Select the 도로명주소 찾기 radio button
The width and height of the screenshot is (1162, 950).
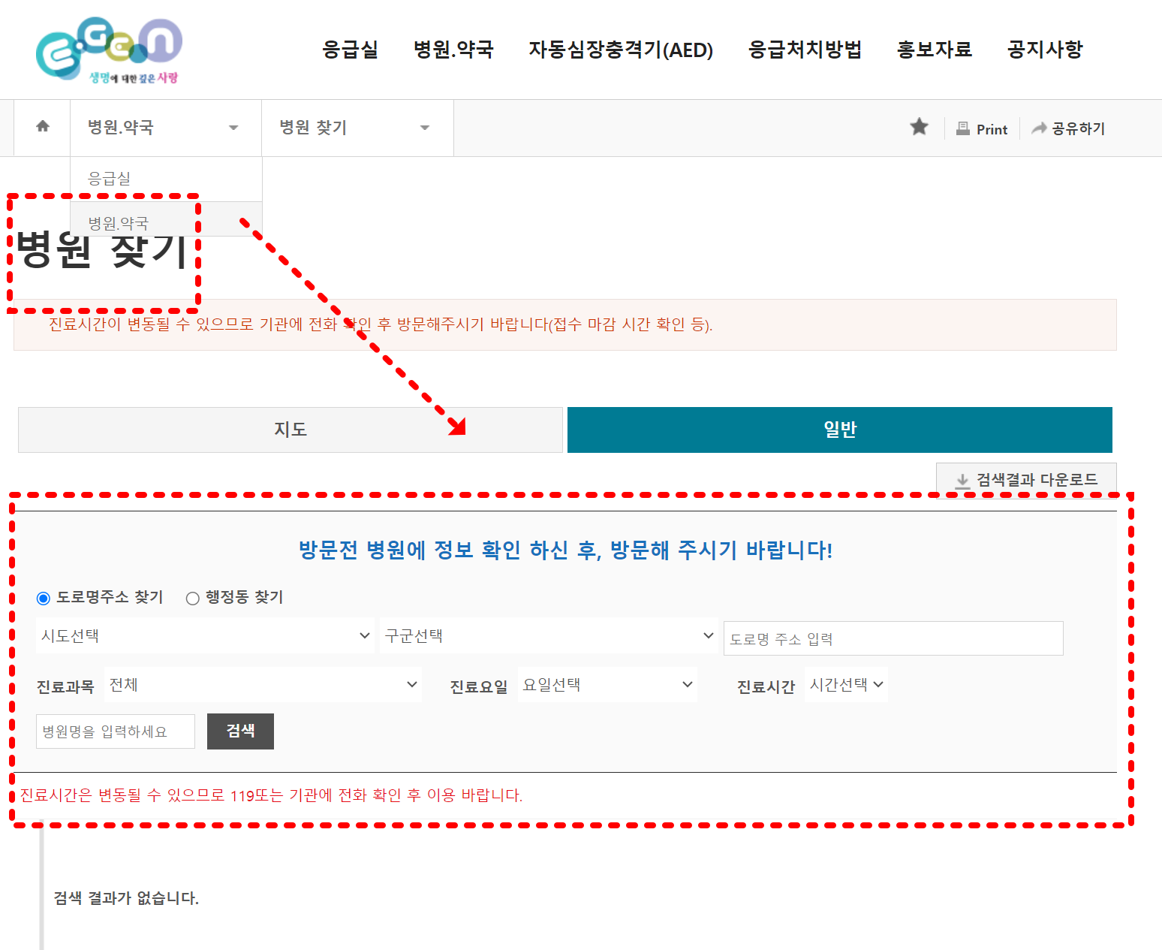coord(44,598)
